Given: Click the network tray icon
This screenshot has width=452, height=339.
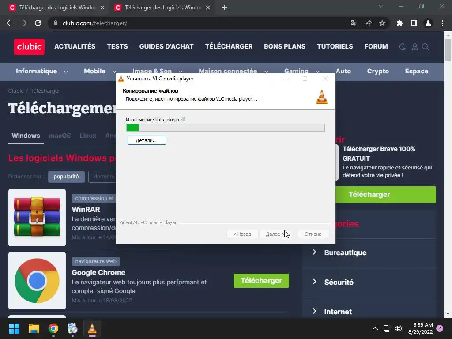Looking at the screenshot, I should pos(388,328).
